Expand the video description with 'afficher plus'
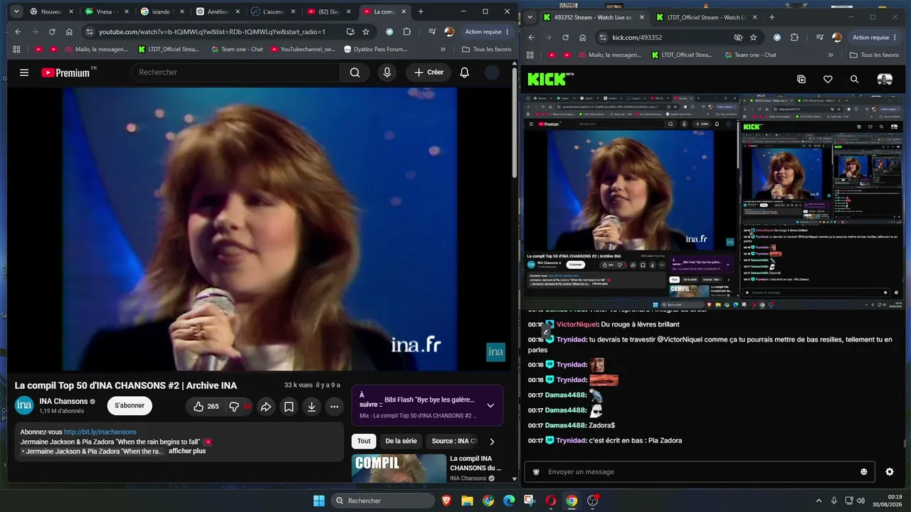Image resolution: width=911 pixels, height=512 pixels. coord(187,451)
